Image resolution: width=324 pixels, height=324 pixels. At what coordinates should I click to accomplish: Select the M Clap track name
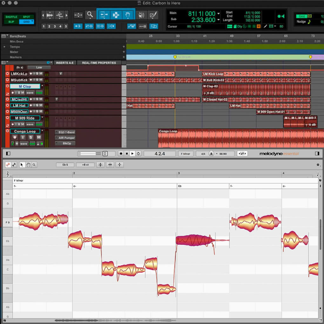[x=25, y=86]
